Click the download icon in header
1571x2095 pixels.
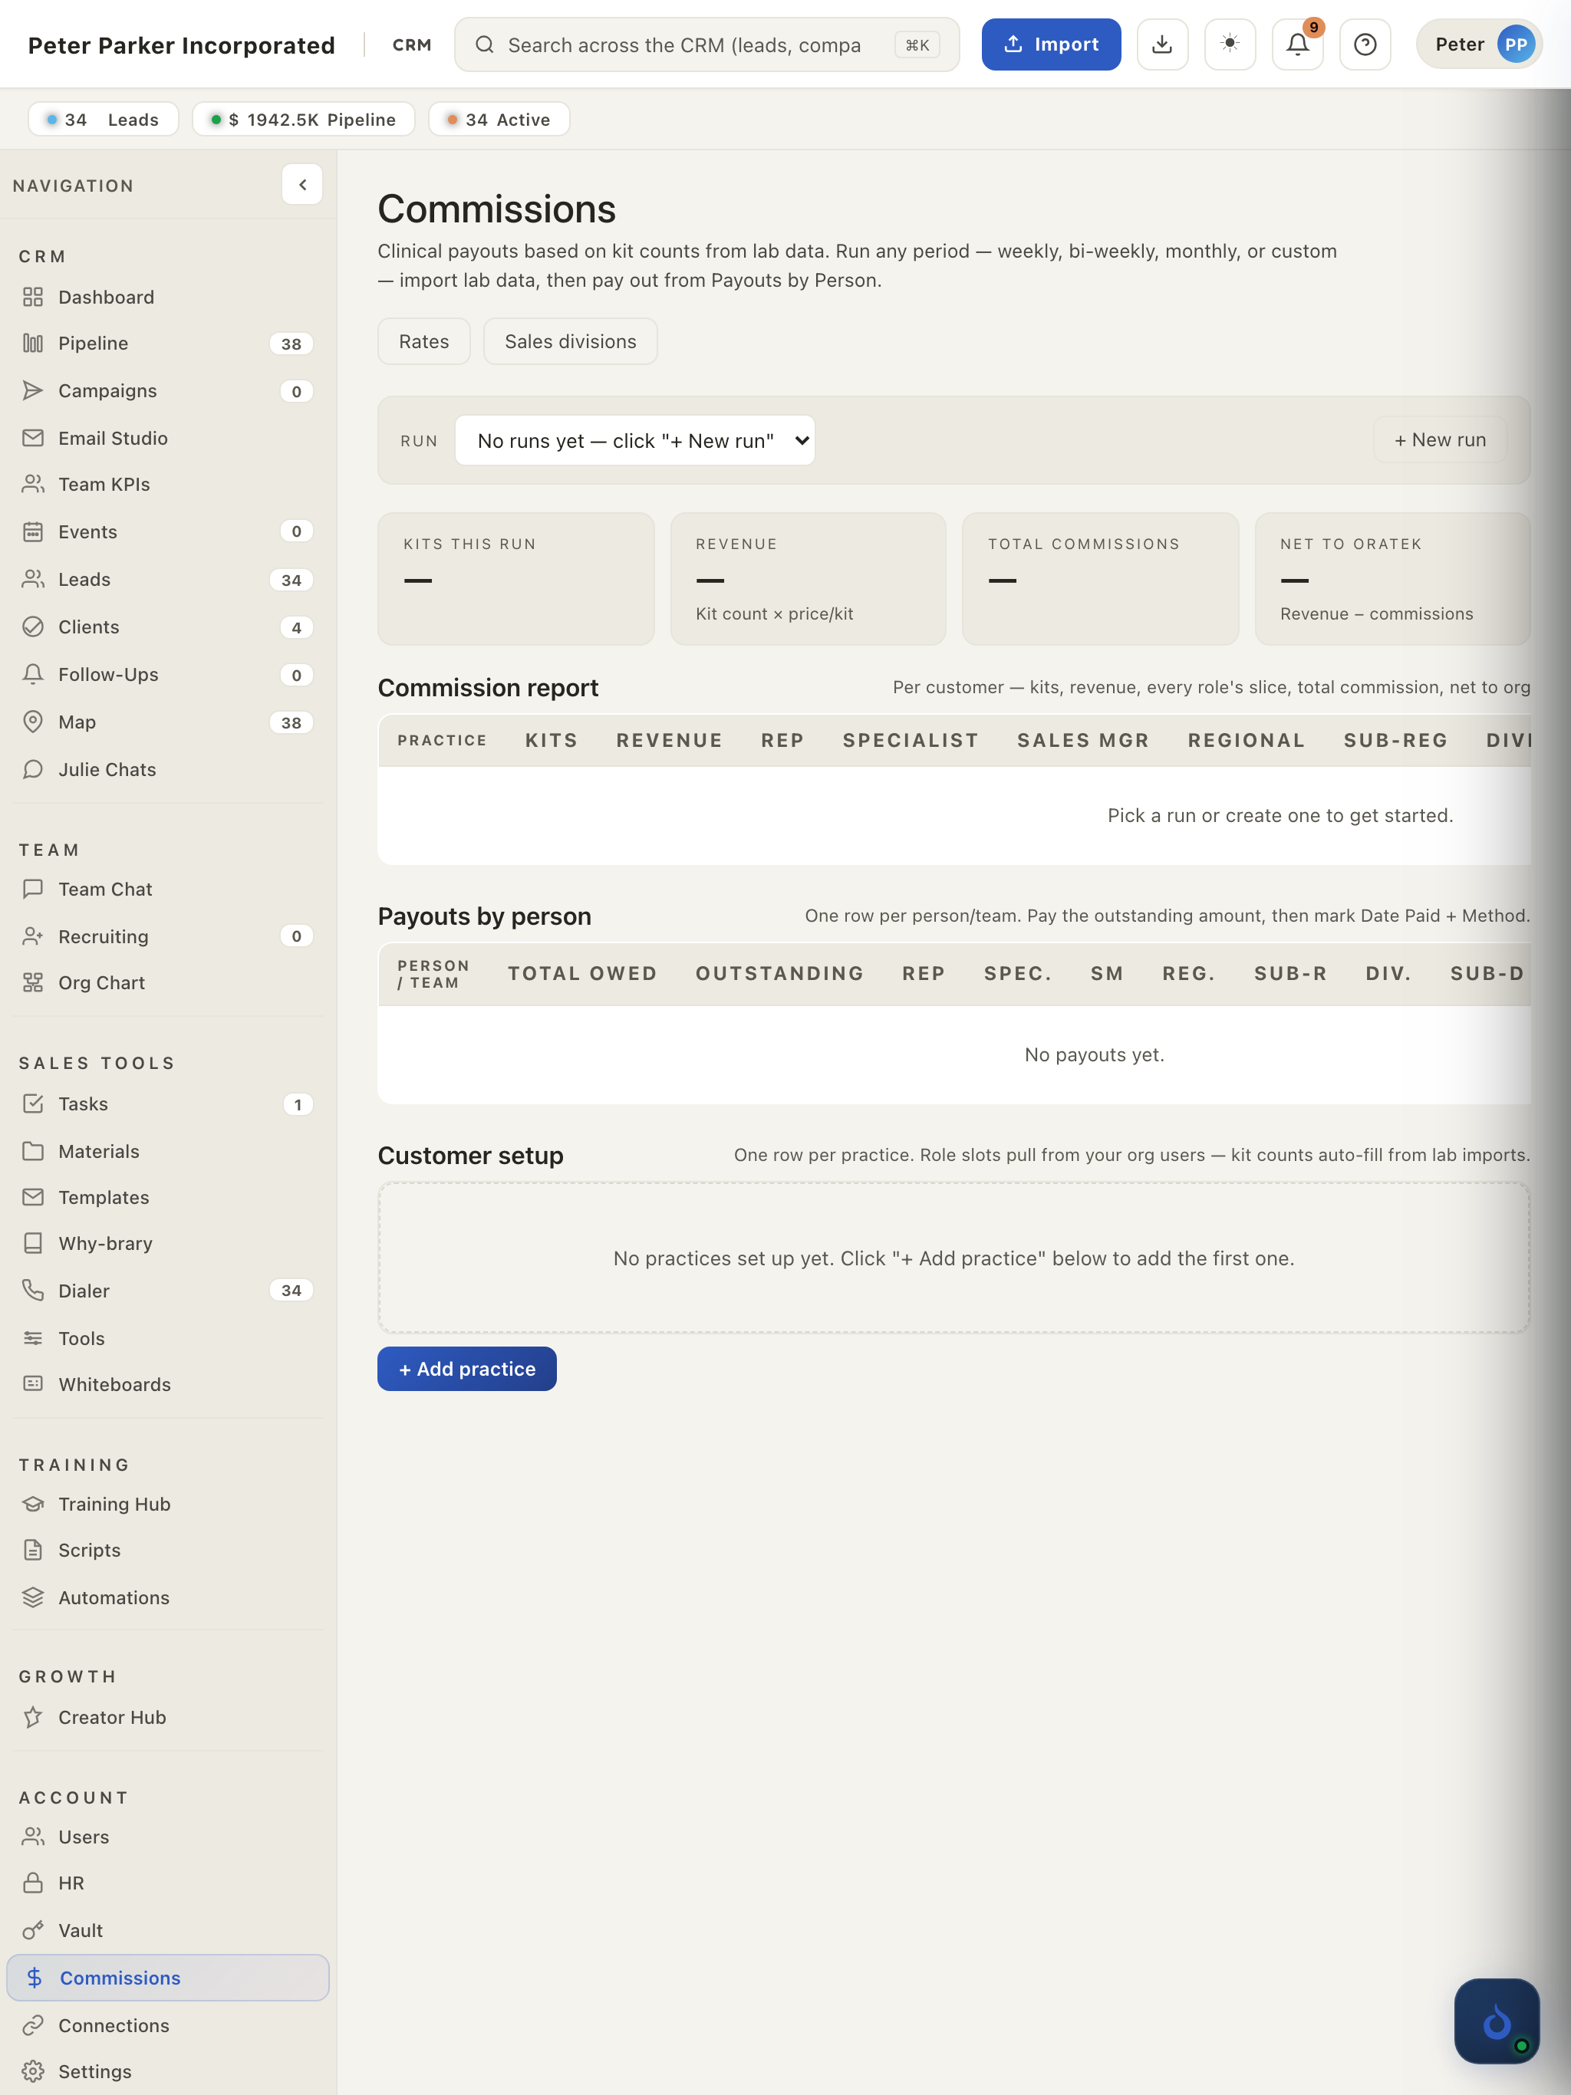click(x=1163, y=44)
